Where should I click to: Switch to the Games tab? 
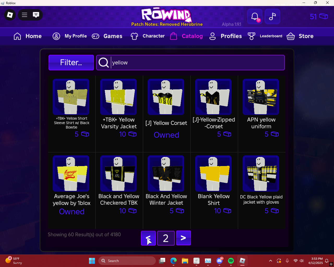click(x=107, y=36)
